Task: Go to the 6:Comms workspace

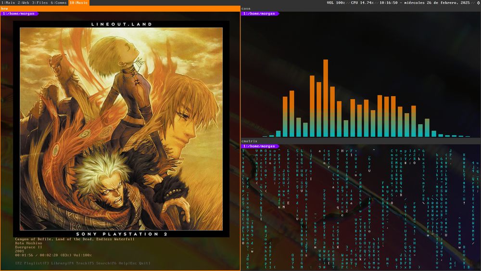Action: coord(59,2)
